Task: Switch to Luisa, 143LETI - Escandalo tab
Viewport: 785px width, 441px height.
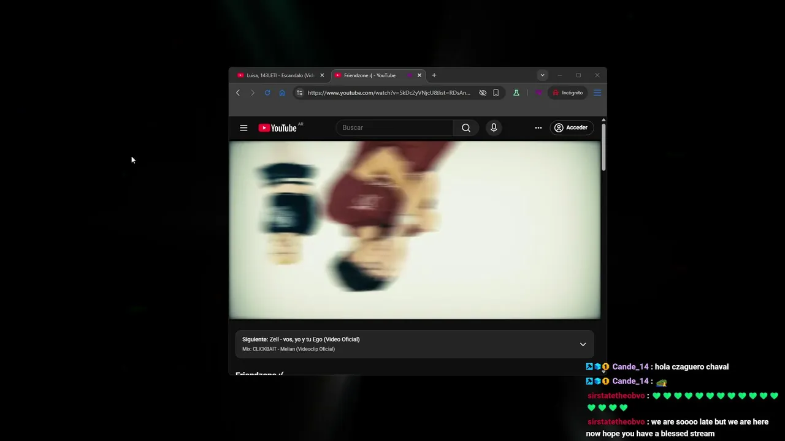Action: click(x=280, y=75)
